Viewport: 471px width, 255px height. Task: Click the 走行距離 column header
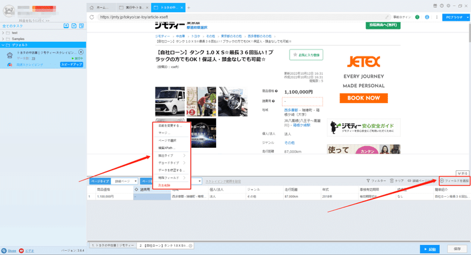[x=301, y=190]
